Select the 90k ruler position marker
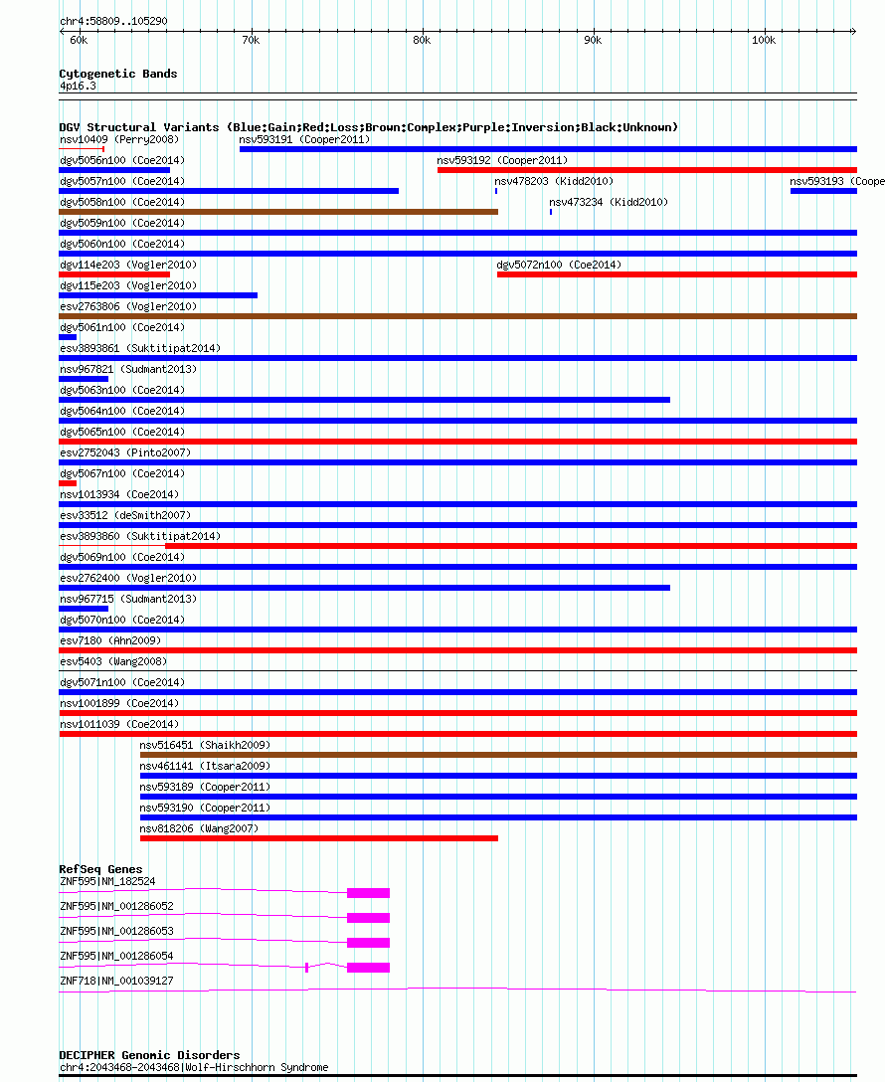 pyautogui.click(x=593, y=41)
